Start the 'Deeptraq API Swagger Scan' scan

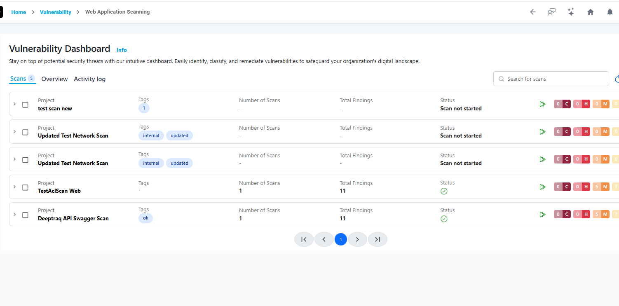[542, 214]
